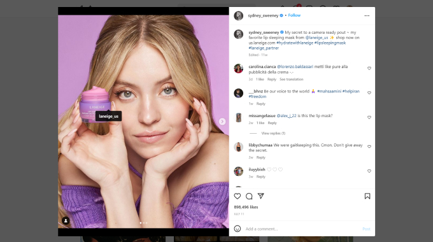Expand View replies under missangelasue comment
The width and height of the screenshot is (433, 242).
[273, 134]
